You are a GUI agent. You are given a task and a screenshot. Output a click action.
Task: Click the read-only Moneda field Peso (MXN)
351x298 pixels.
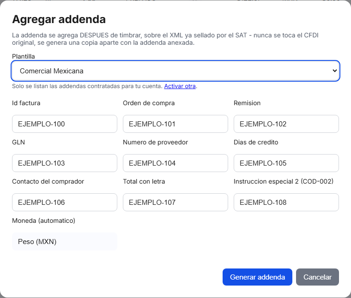[x=65, y=241]
